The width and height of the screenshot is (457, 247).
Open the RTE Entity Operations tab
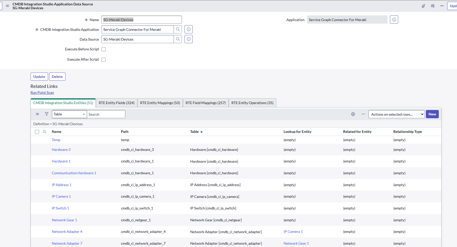252,103
